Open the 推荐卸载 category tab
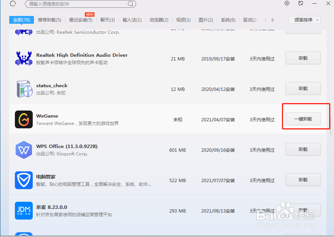Viewport: 334px width, 237px height. pyautogui.click(x=49, y=20)
